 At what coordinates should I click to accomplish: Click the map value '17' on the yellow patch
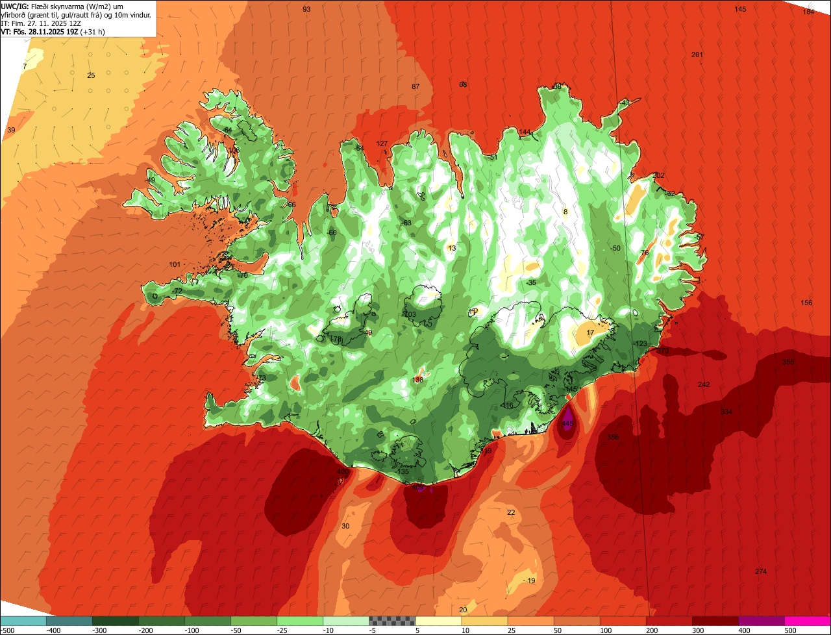[590, 332]
